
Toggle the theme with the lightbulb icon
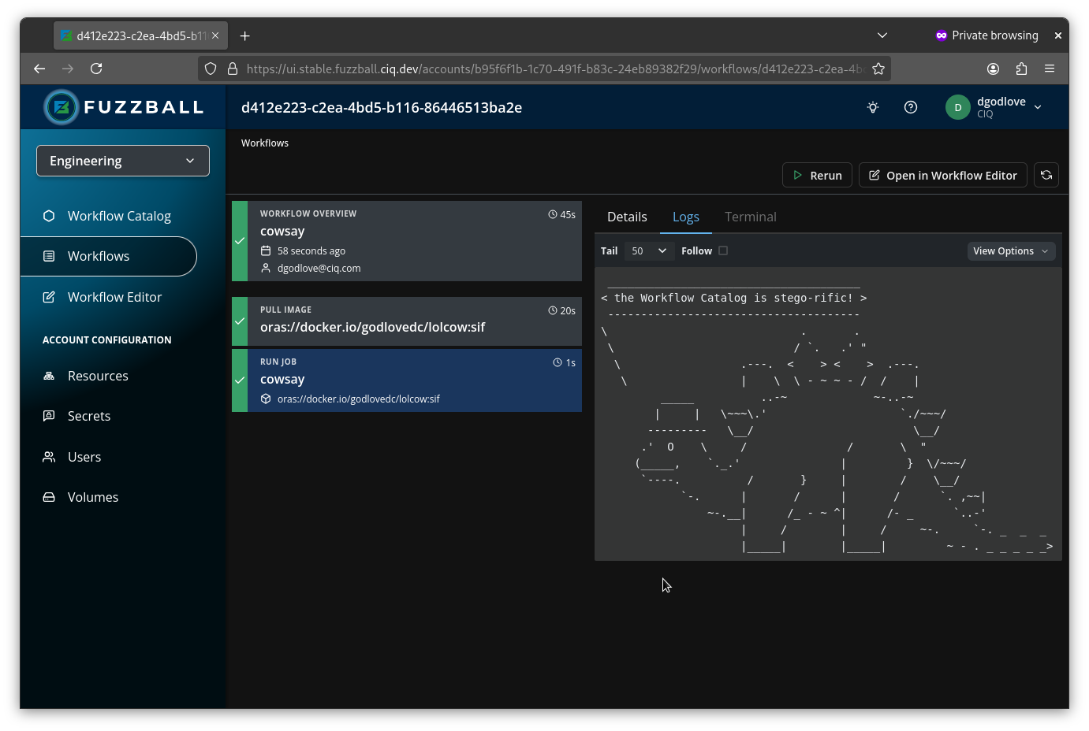tap(872, 107)
